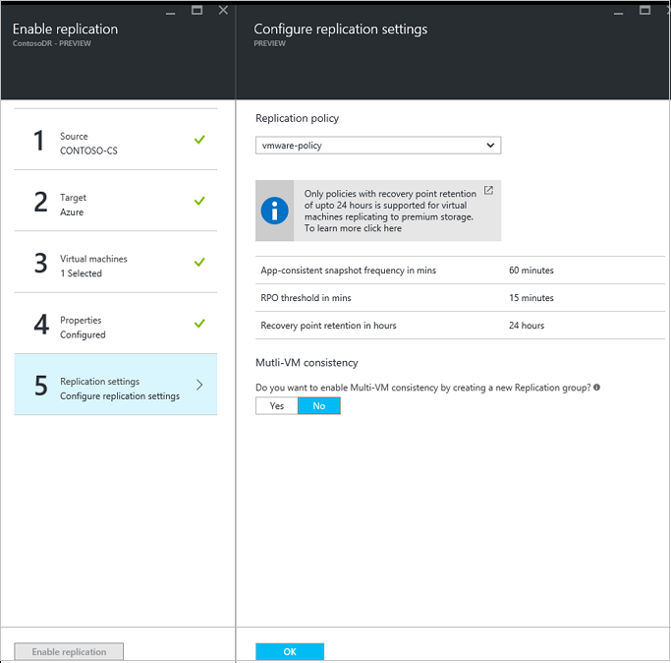Expand the Replication settings step chevron

pyautogui.click(x=199, y=385)
